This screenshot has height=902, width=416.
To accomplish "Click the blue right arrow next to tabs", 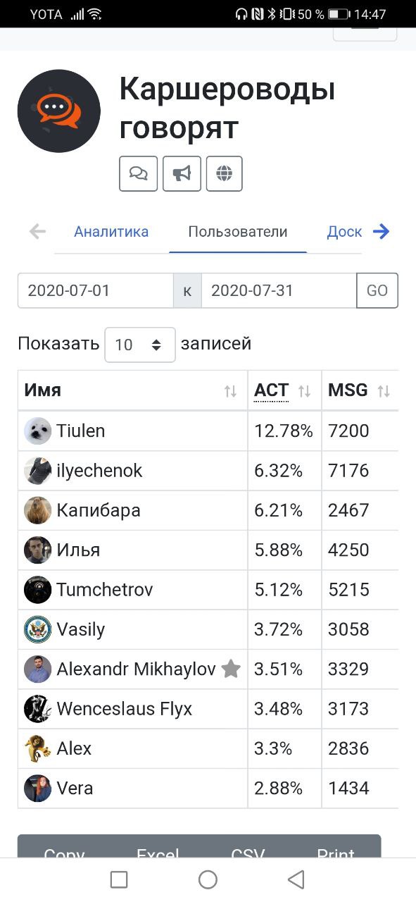I will 381,231.
